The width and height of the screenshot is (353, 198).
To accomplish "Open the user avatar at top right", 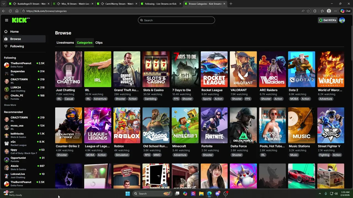I will [x=342, y=20].
